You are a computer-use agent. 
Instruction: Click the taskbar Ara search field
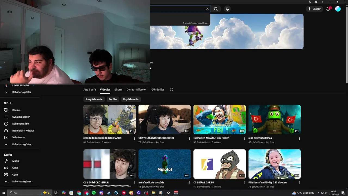pyautogui.click(x=30, y=193)
